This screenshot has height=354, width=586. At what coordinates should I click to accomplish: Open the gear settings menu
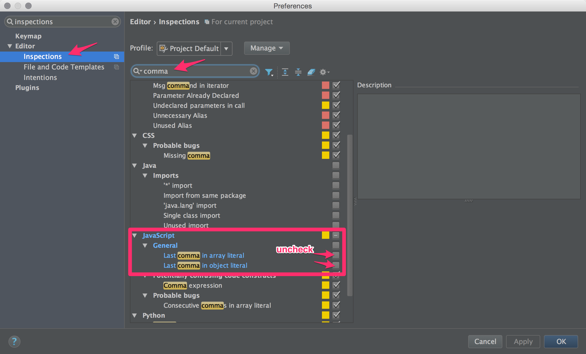(324, 72)
